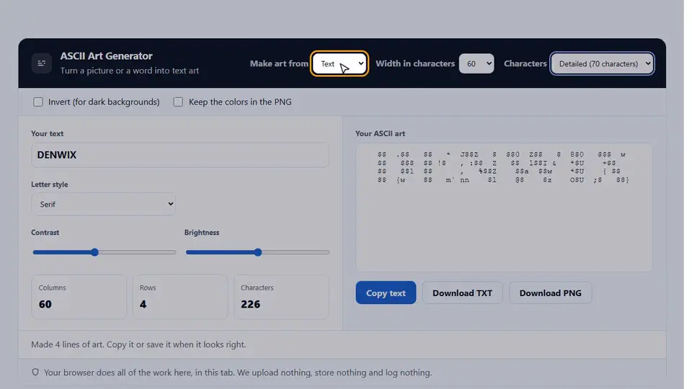Click the Contrast slider handle

94,252
